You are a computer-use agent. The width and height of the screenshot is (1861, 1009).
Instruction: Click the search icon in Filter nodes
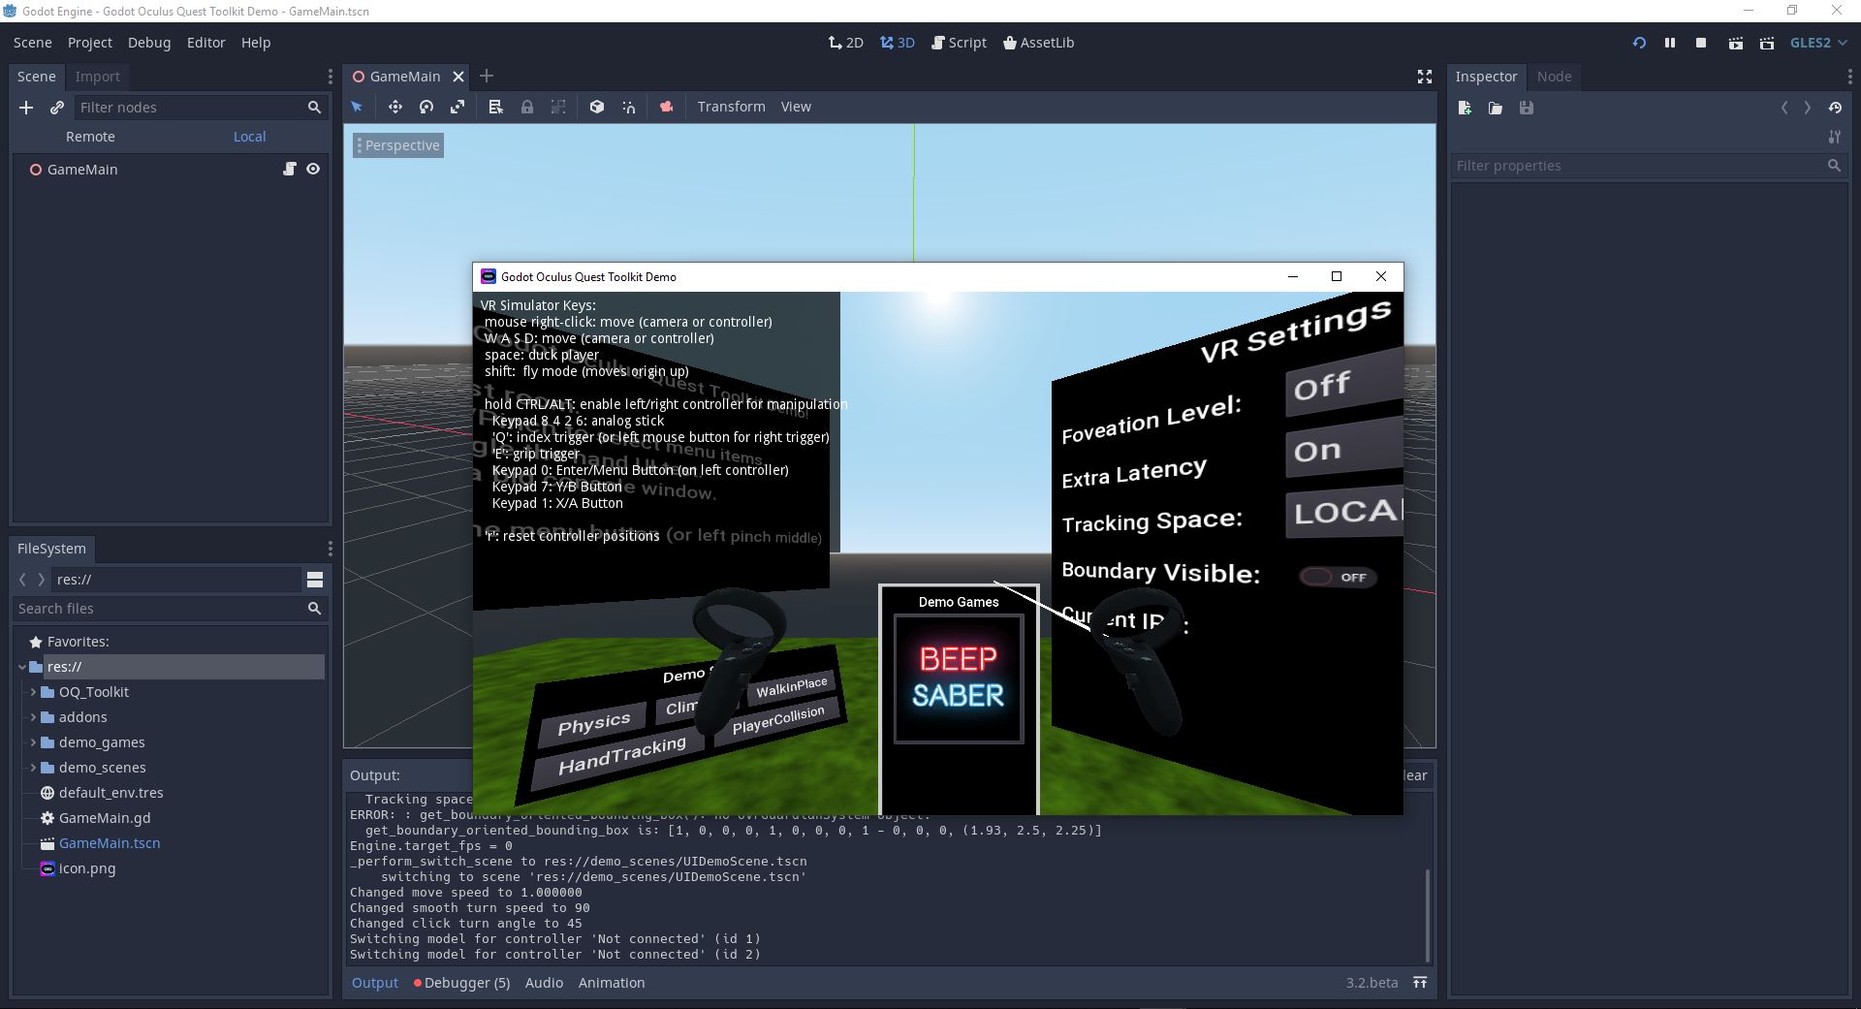[314, 108]
